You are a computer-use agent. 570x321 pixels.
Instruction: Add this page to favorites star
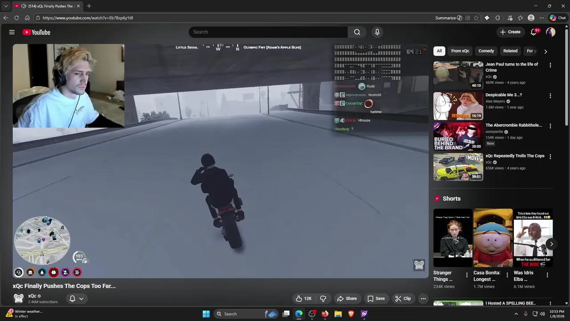(x=476, y=18)
